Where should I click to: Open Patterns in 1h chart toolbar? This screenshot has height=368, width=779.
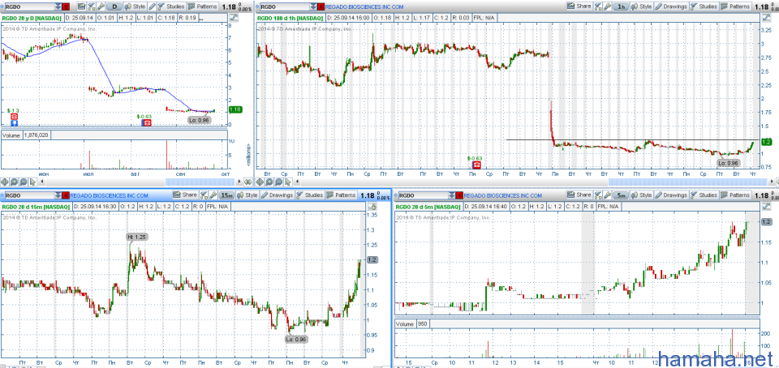[x=735, y=6]
